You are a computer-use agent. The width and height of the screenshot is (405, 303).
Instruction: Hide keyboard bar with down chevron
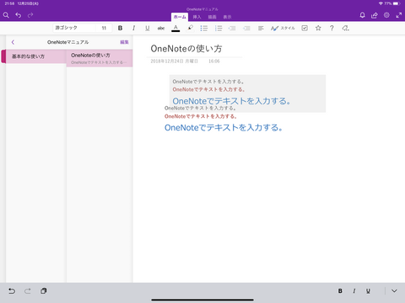[394, 291]
